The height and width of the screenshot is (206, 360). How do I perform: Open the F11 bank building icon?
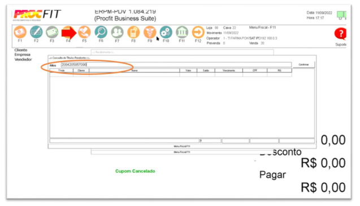pyautogui.click(x=182, y=32)
